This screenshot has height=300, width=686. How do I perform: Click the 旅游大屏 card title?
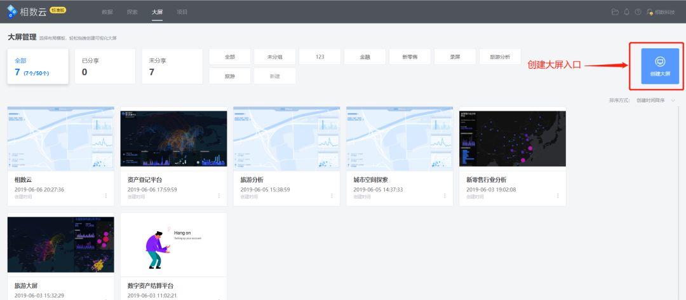[26, 285]
